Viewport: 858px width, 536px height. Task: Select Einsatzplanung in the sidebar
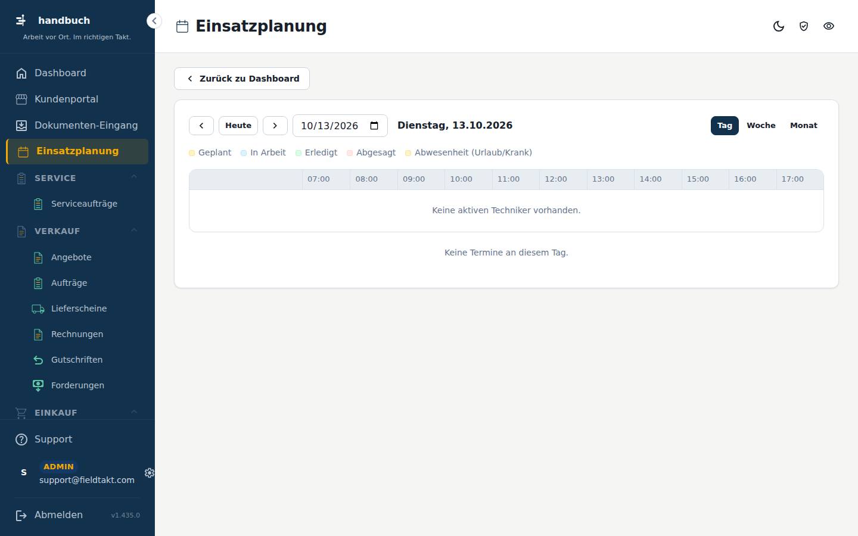77,151
